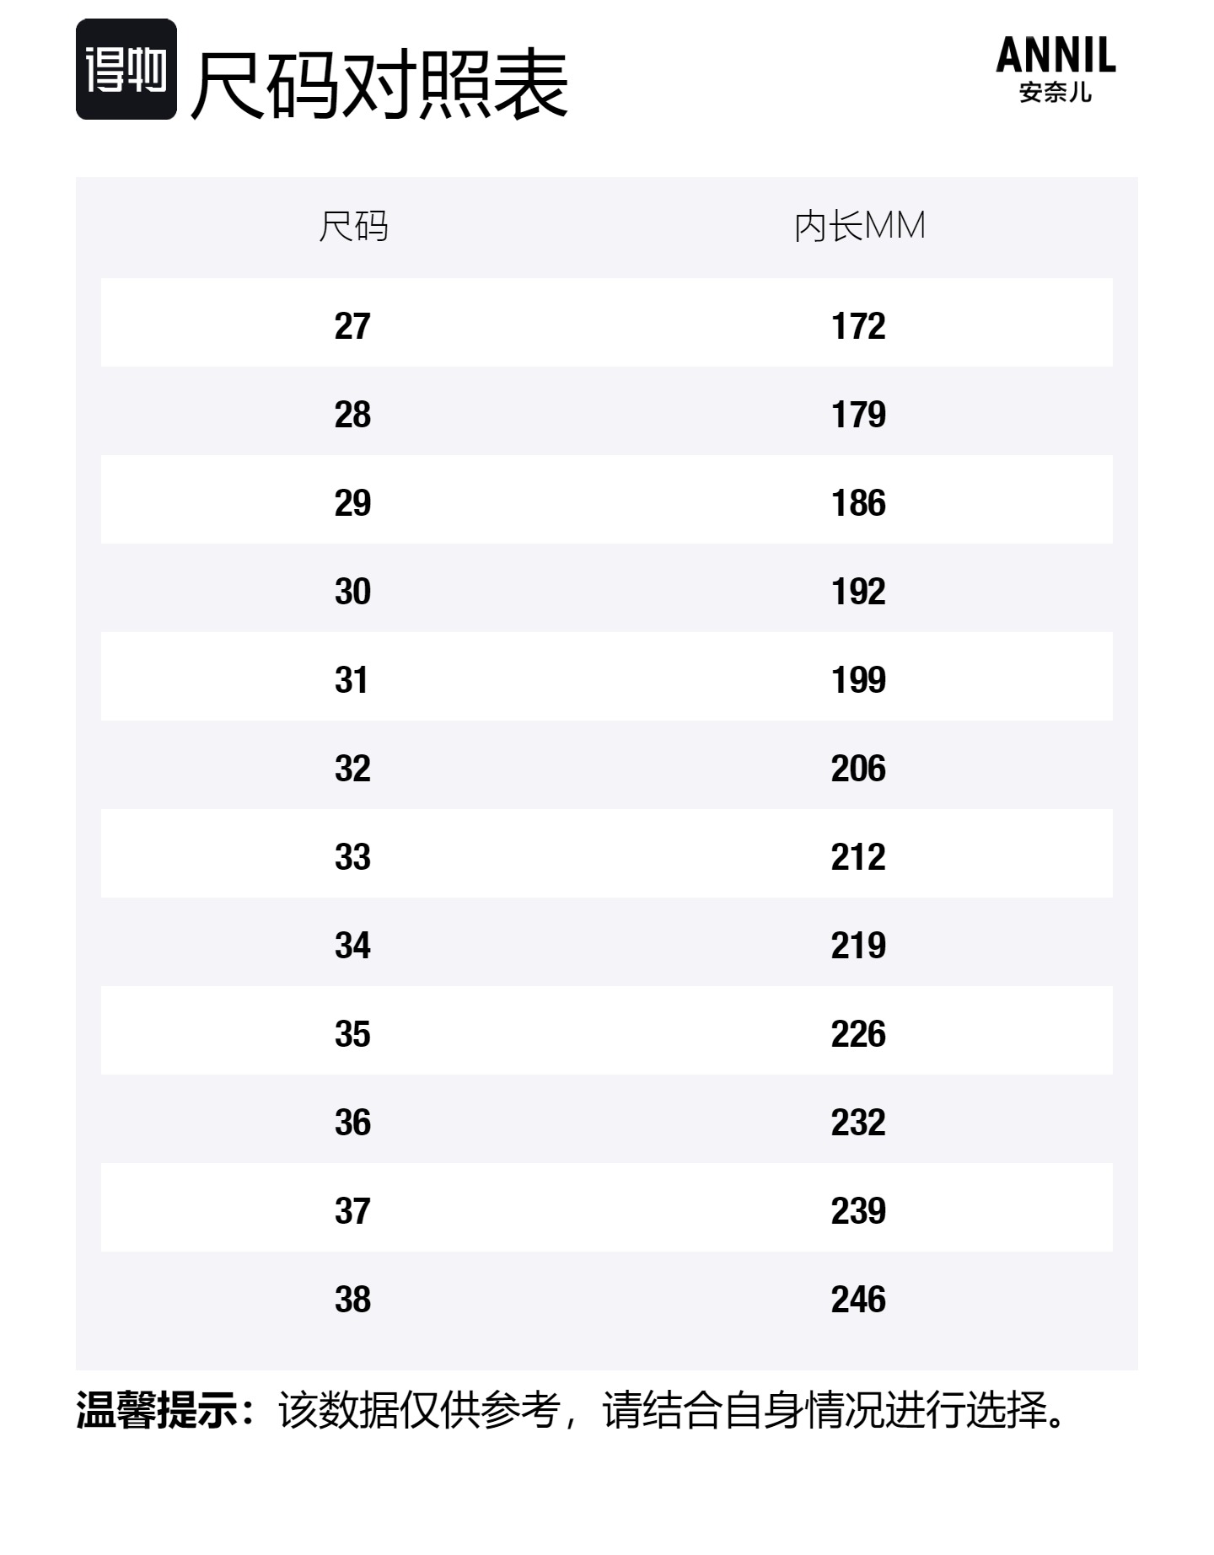Image resolution: width=1214 pixels, height=1555 pixels.
Task: Click the ANNIL 安奈儿 brand logo
Action: (x=1056, y=69)
